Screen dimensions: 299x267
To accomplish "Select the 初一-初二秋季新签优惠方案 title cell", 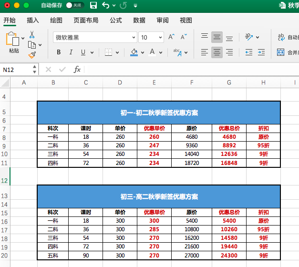I will 159,113.
